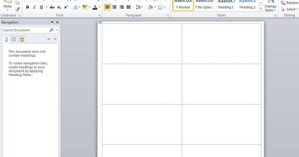This screenshot has height=157, width=299.
Task: Click the Copy icon in Clipboard group
Action: pos(17,2)
